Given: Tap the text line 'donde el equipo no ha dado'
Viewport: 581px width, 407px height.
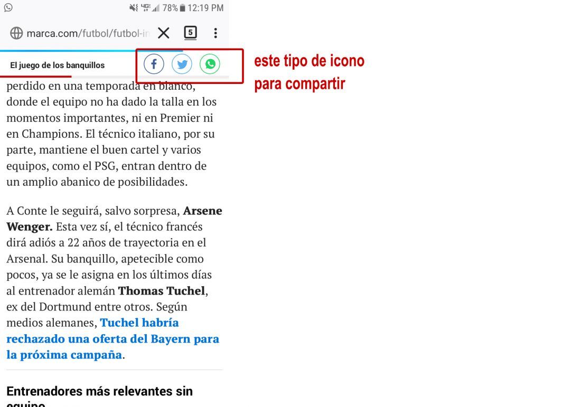Looking at the screenshot, I should tap(111, 102).
